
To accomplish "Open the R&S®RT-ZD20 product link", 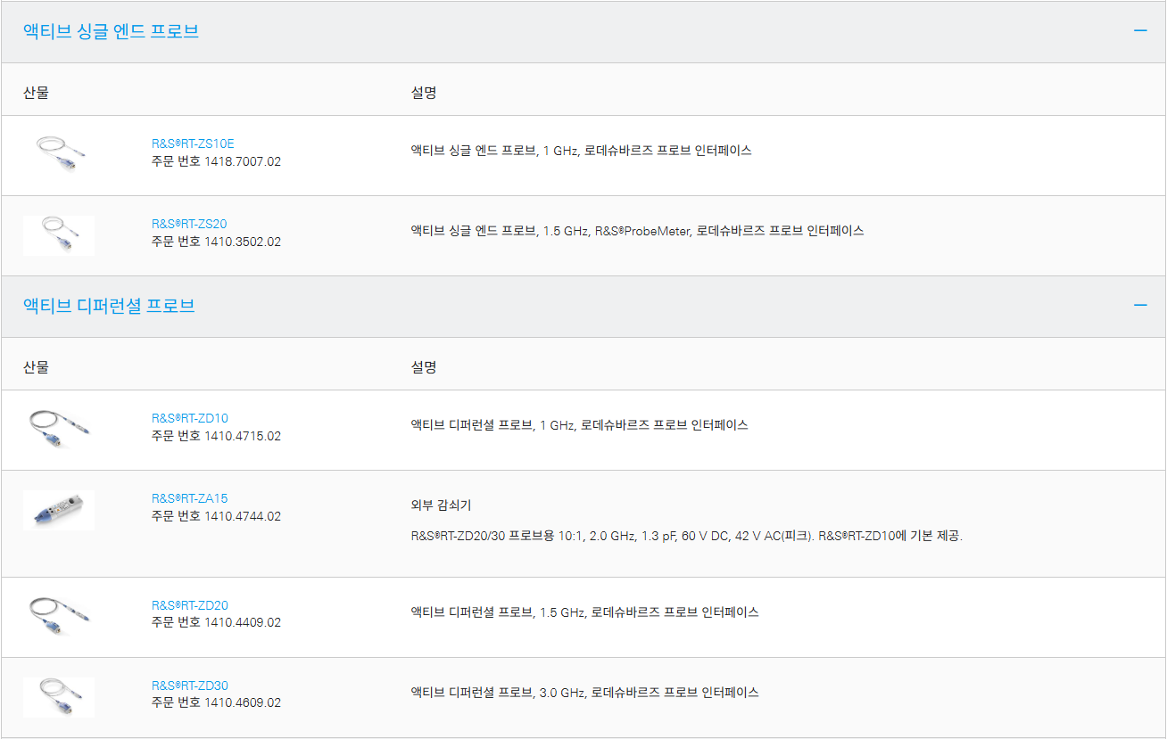I will point(190,605).
